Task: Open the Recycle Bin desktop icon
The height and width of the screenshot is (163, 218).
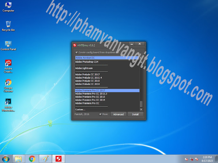Action: 8,26
